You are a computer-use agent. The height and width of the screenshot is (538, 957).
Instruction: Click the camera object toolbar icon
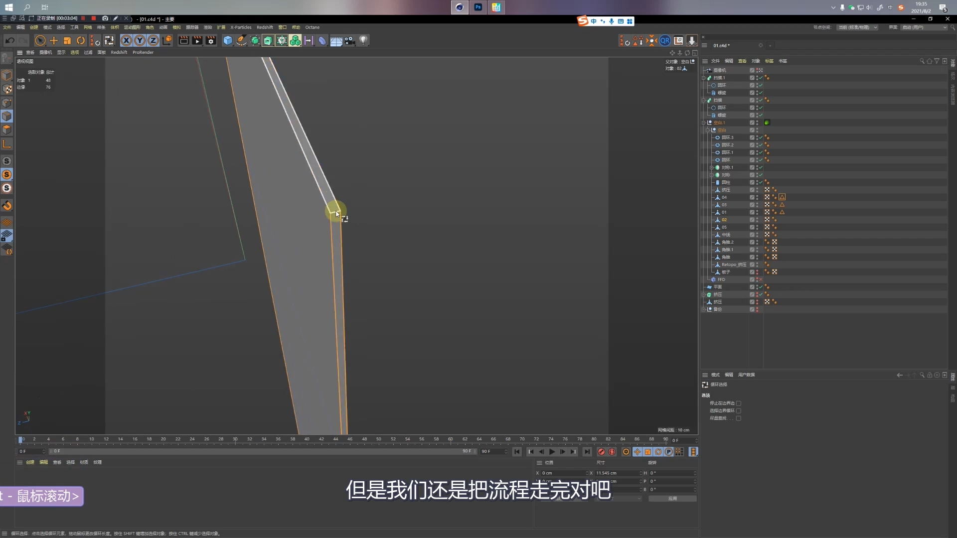349,41
